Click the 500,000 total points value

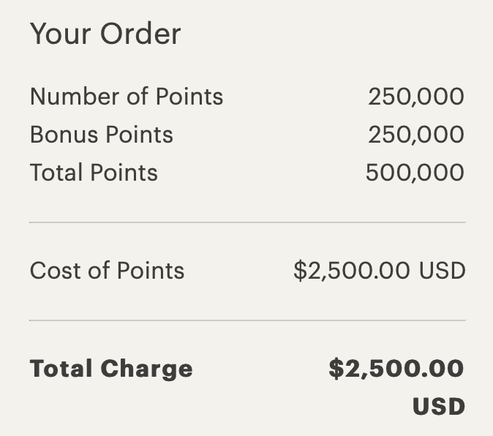415,173
